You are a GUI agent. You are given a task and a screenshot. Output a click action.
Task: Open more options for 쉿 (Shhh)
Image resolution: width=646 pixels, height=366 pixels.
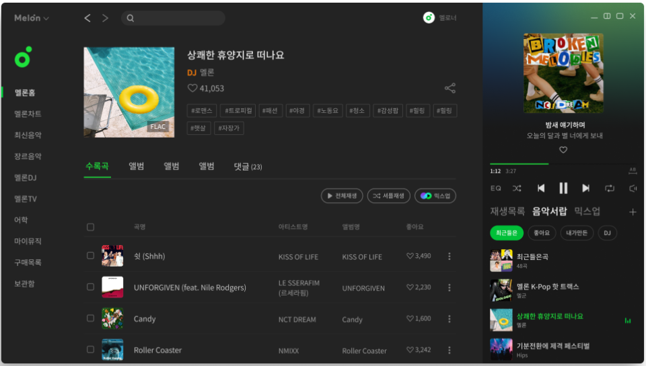click(x=449, y=257)
